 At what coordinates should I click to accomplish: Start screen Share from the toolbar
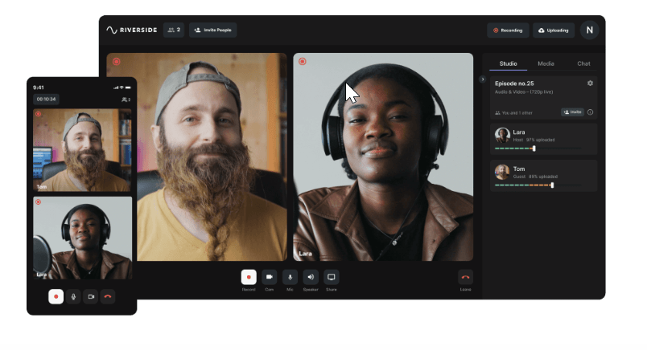tap(332, 277)
